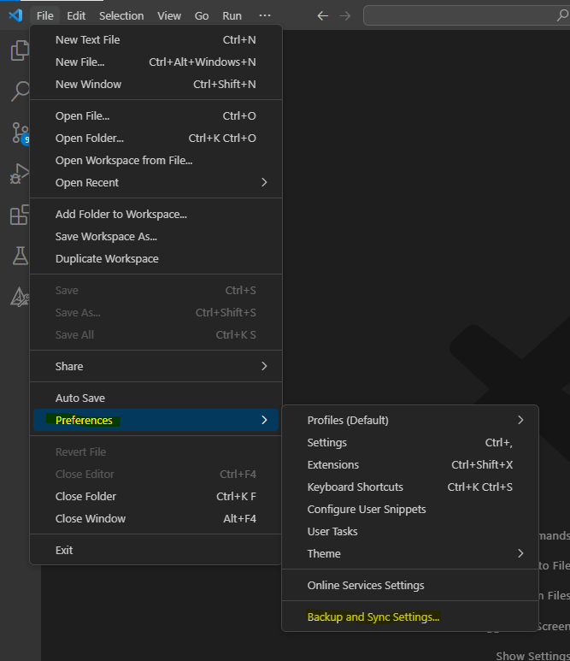
Task: Select Open Workspace from File...
Action: (156, 161)
